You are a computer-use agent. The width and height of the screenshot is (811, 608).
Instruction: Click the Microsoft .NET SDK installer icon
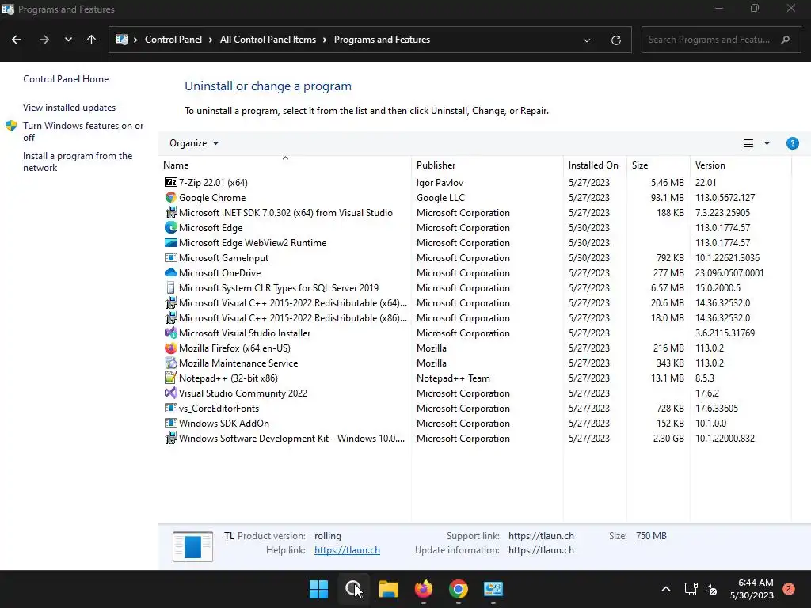[171, 212]
